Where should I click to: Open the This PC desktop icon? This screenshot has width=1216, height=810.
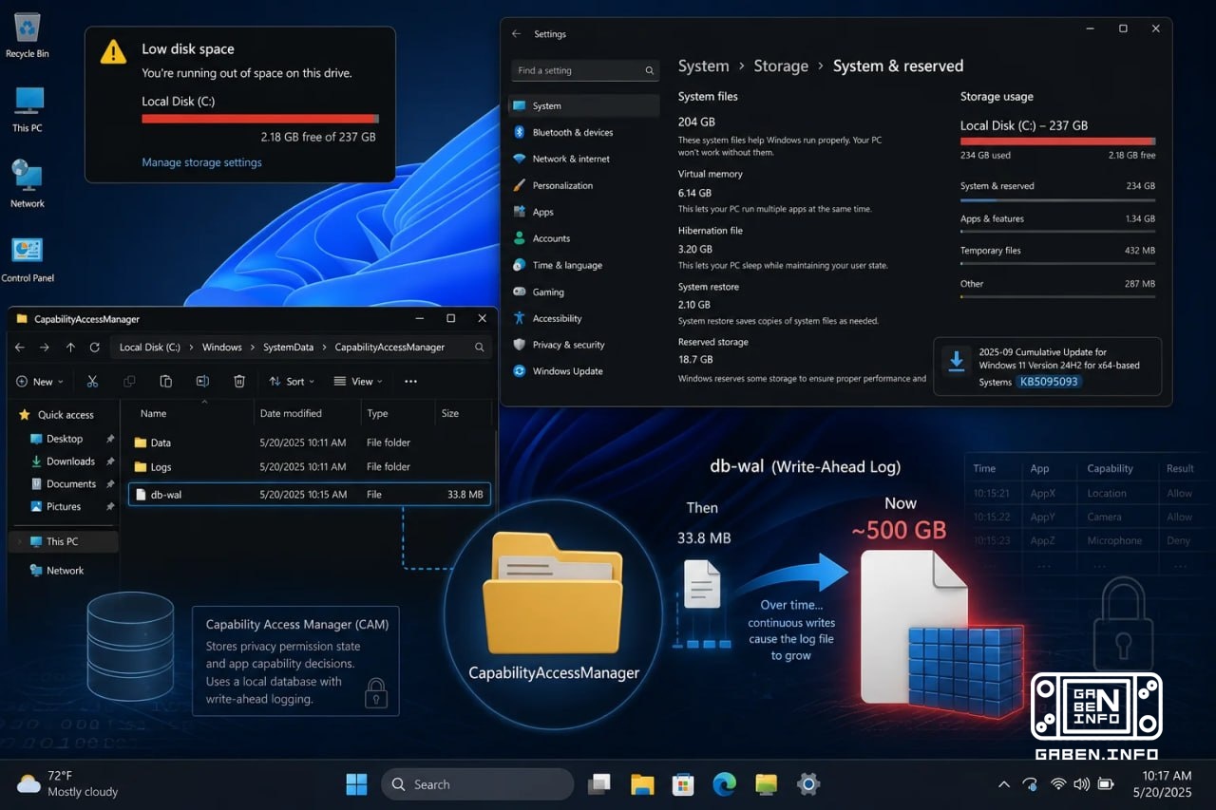28,108
